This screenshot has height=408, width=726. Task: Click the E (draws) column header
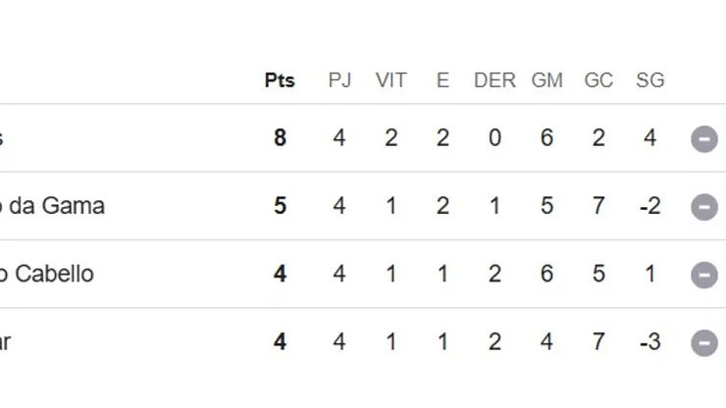click(442, 80)
